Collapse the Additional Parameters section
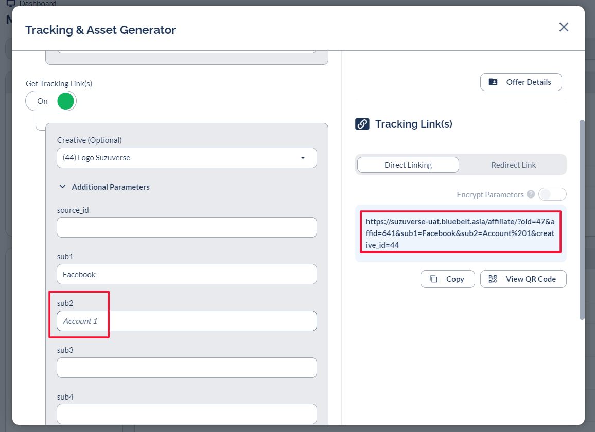Image resolution: width=595 pixels, height=432 pixels. 63,187
